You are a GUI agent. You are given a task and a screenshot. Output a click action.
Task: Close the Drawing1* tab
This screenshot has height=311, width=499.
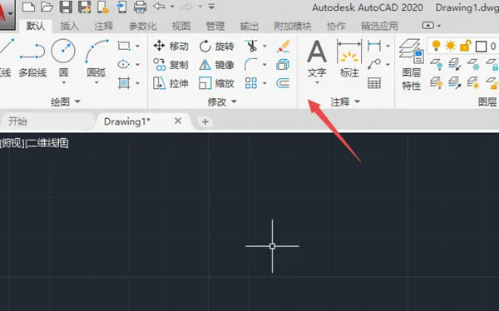click(x=178, y=121)
